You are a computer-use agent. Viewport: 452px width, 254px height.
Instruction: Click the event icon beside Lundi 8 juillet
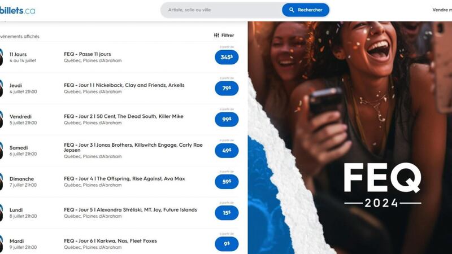[x=1, y=213]
